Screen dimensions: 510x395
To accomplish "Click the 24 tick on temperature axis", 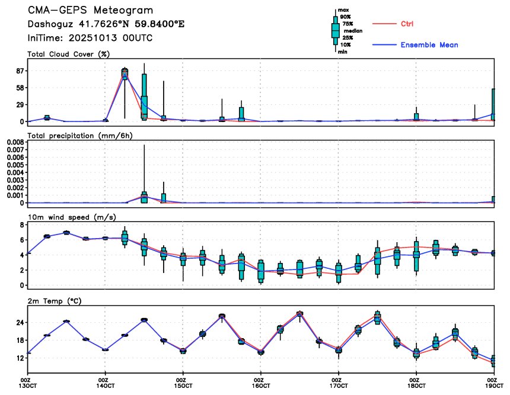I will [x=19, y=323].
